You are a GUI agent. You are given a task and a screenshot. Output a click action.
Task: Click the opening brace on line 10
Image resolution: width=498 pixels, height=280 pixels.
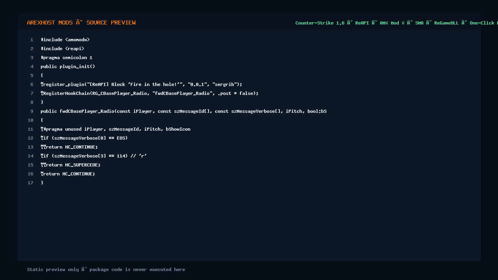[42, 120]
